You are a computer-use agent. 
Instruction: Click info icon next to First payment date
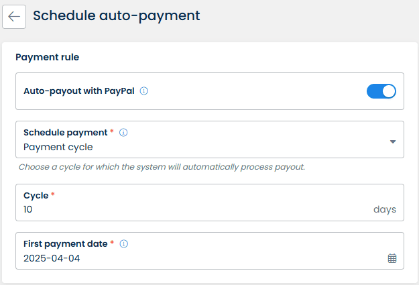coord(124,244)
